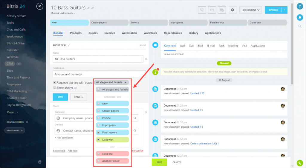The width and height of the screenshot is (306, 168).
Task: Open the History tab
Action: pos(193,33)
